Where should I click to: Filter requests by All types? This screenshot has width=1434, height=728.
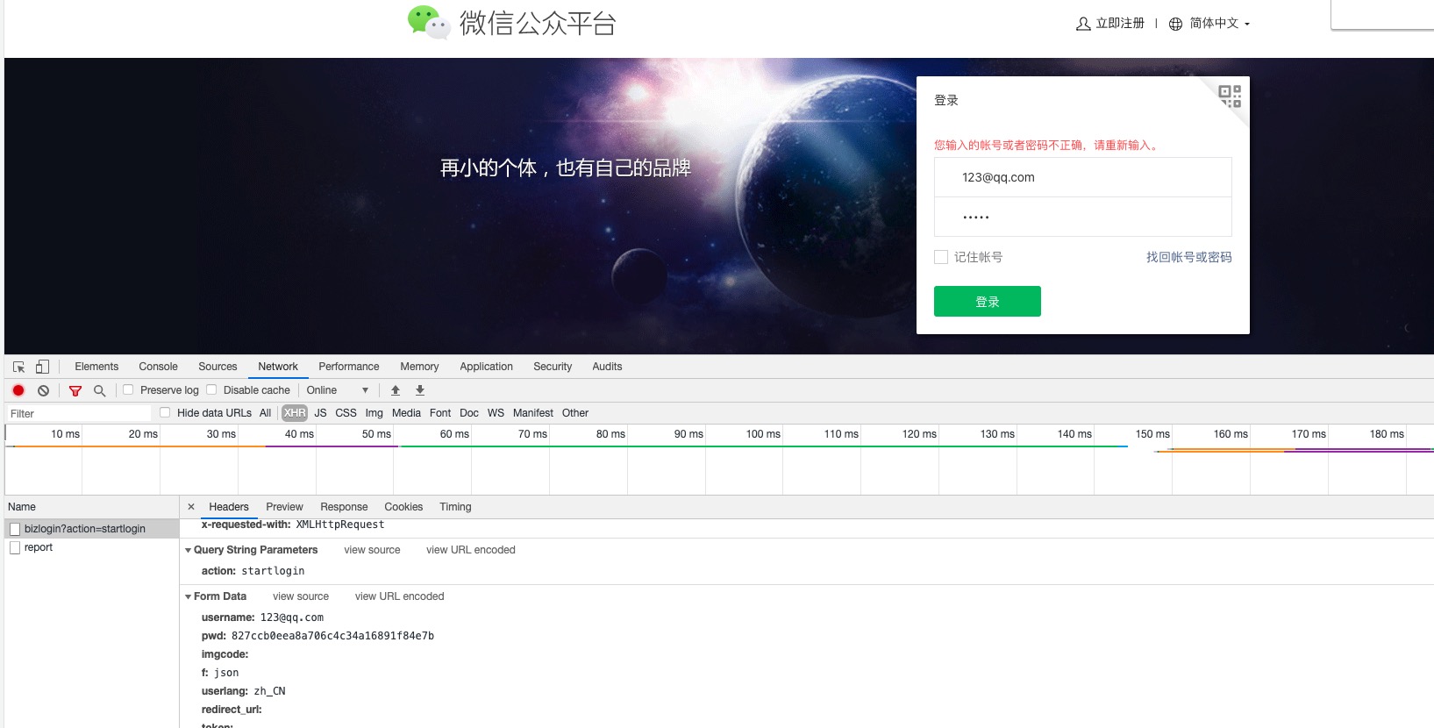265,413
